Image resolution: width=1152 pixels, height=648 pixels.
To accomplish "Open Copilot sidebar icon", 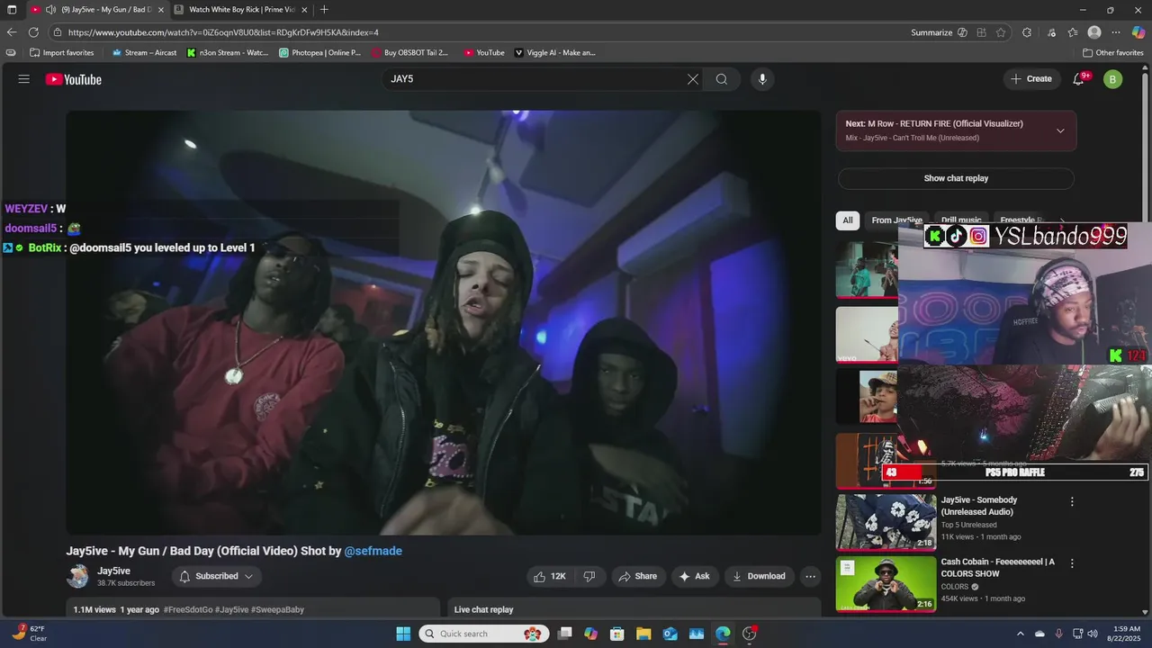I will click(x=1138, y=32).
